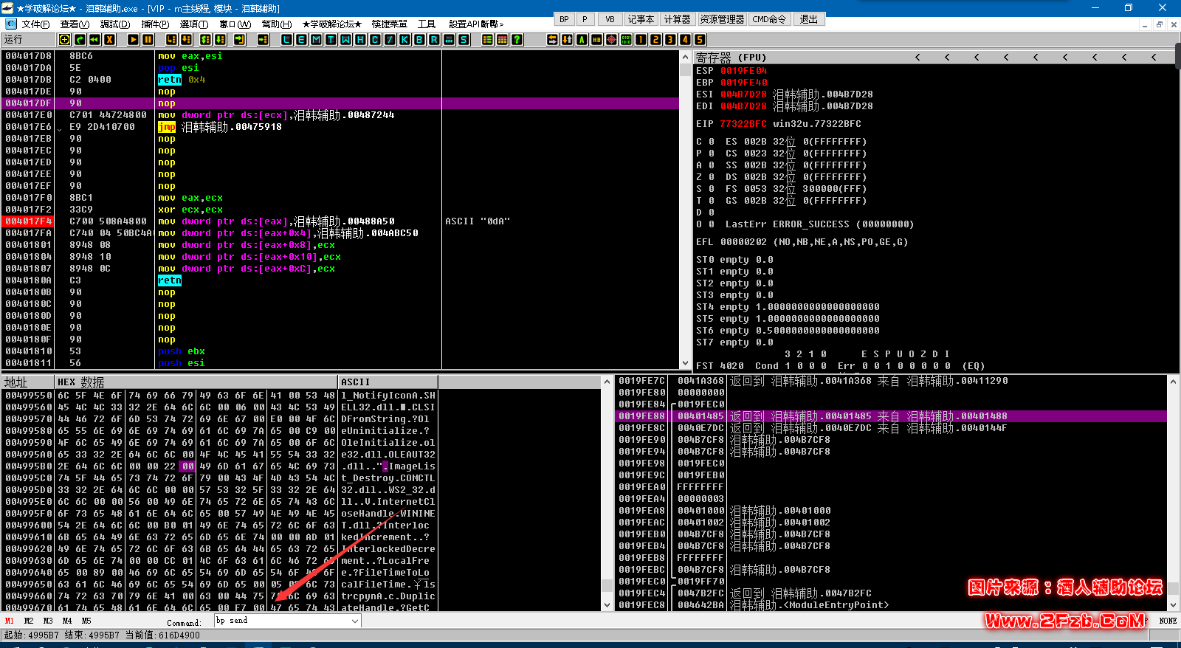Select the disassembly row at address 004017F4
The height and width of the screenshot is (648, 1181).
340,221
